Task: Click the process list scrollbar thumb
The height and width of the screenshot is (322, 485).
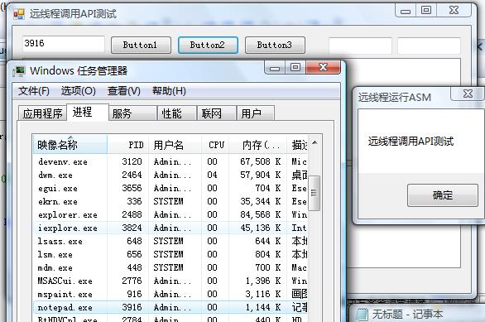Action: (x=314, y=193)
